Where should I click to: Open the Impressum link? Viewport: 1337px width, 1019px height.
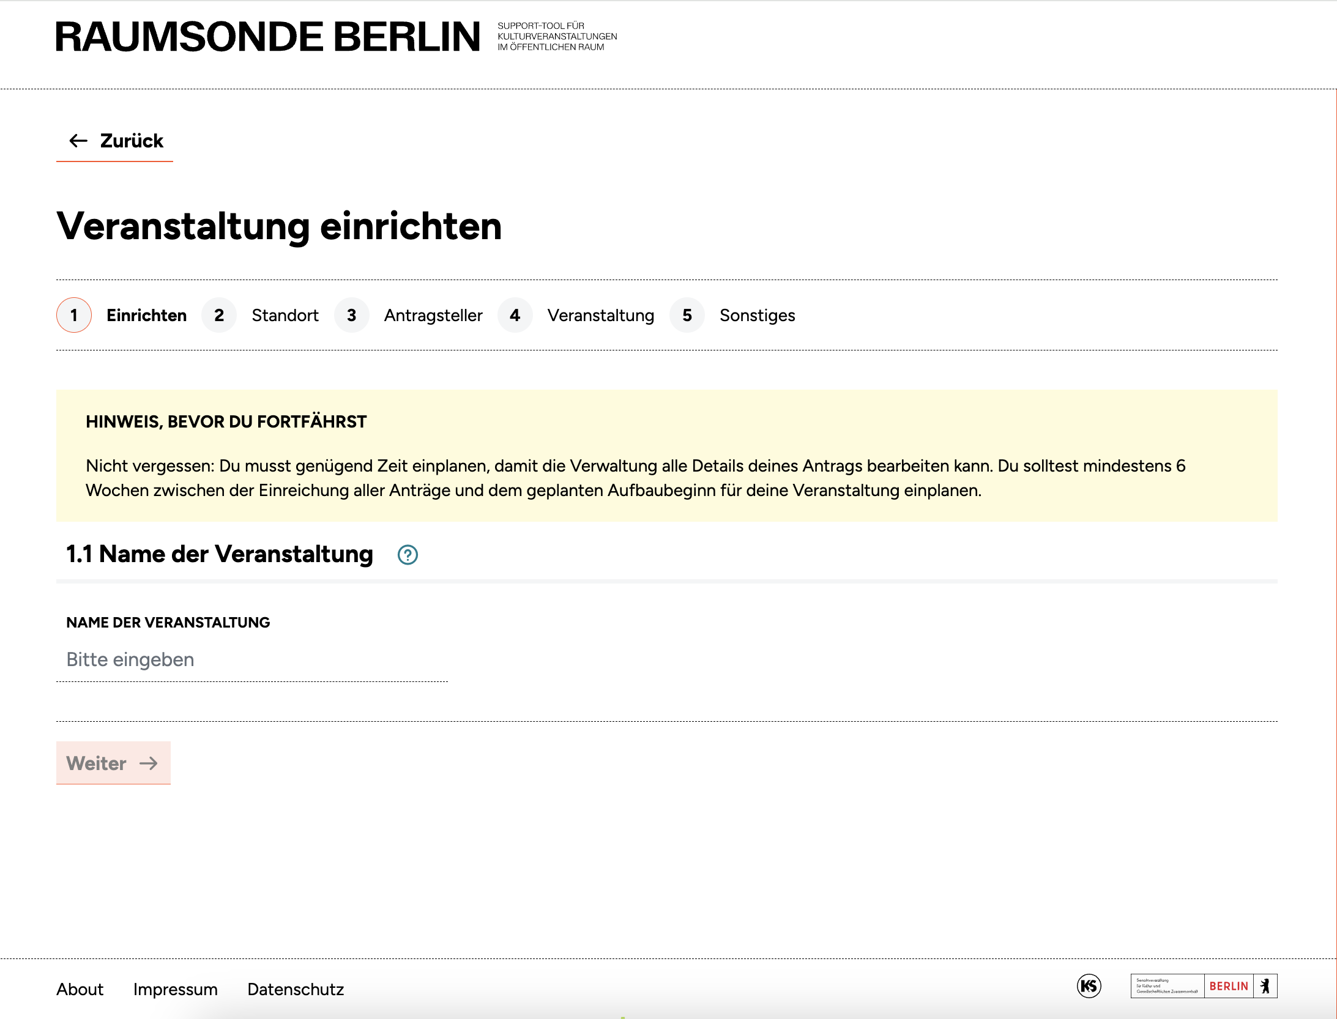(175, 989)
